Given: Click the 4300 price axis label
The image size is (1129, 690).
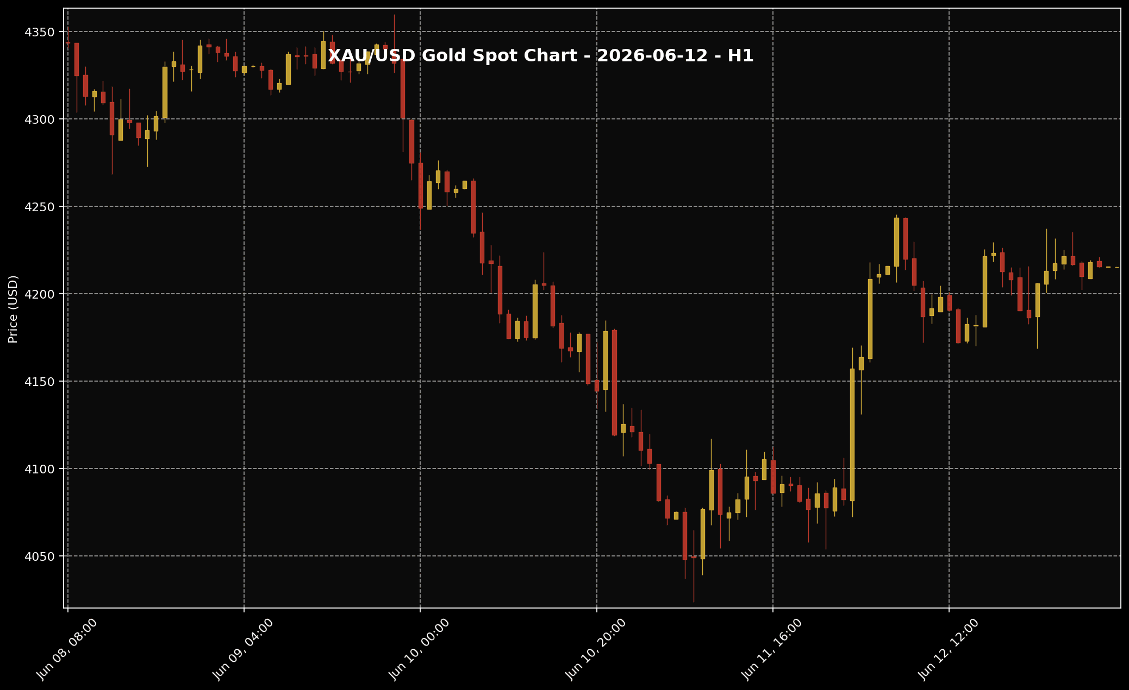Looking at the screenshot, I should pyautogui.click(x=40, y=119).
